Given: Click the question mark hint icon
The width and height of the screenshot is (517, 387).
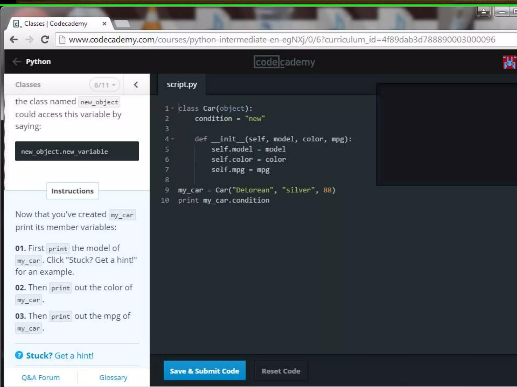Looking at the screenshot, I should [19, 355].
